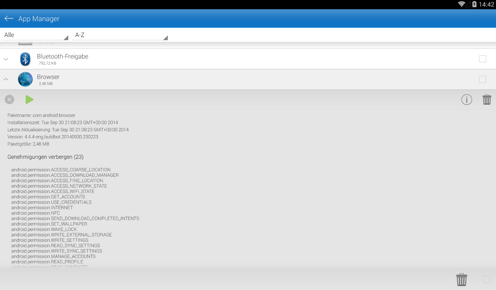This screenshot has height=290, width=496.
Task: Tap SET_WALLPAPER permission
Action: pos(49,224)
